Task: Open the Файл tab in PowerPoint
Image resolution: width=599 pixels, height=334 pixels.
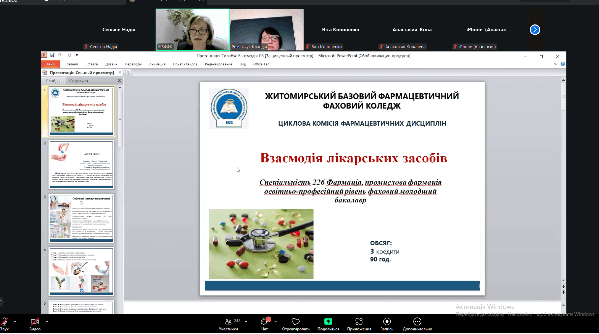Action: 50,64
